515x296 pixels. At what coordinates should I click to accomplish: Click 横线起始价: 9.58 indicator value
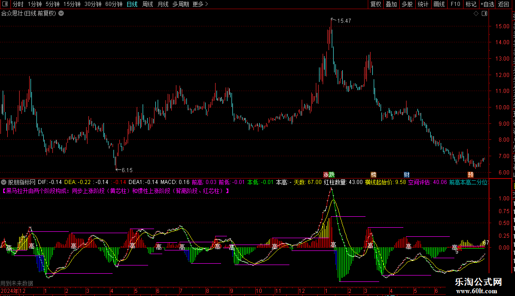(x=386, y=182)
